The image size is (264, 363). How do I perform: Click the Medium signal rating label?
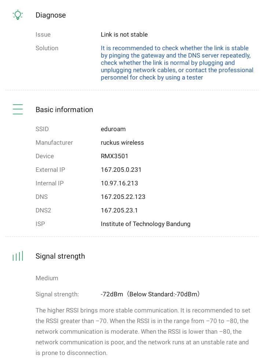[x=47, y=278]
